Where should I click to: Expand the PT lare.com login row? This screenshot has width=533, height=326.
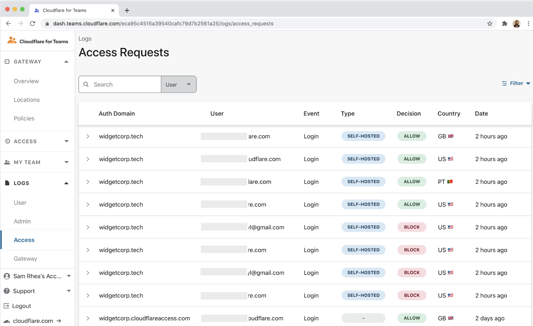[x=88, y=182]
